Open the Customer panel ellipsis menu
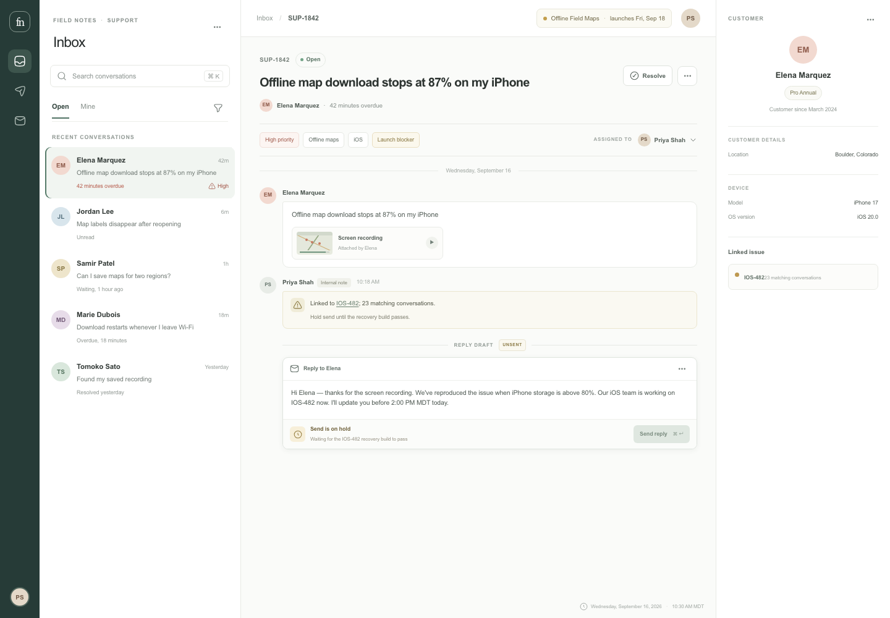This screenshot has height=618, width=890. coord(870,20)
